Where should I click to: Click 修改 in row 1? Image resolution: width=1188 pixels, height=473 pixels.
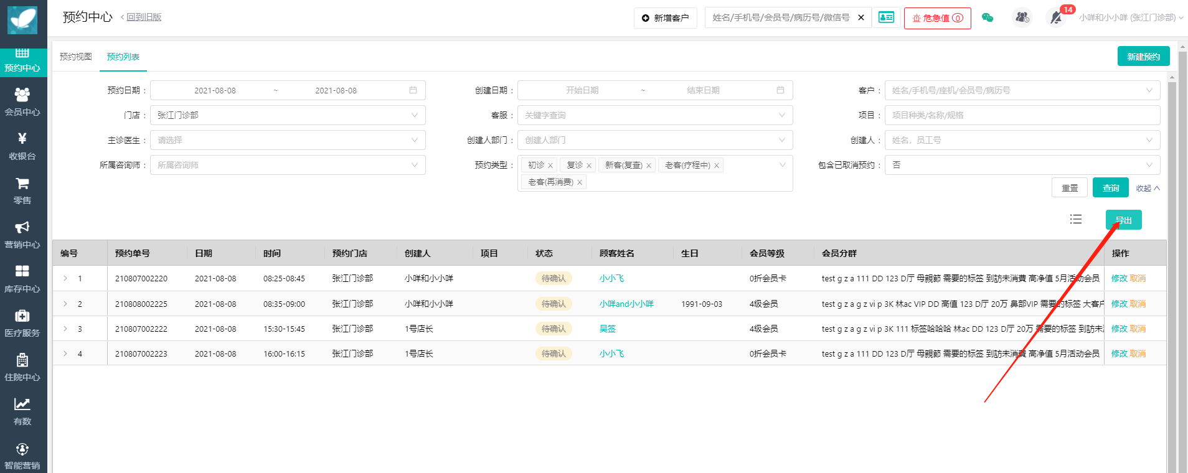click(1119, 278)
